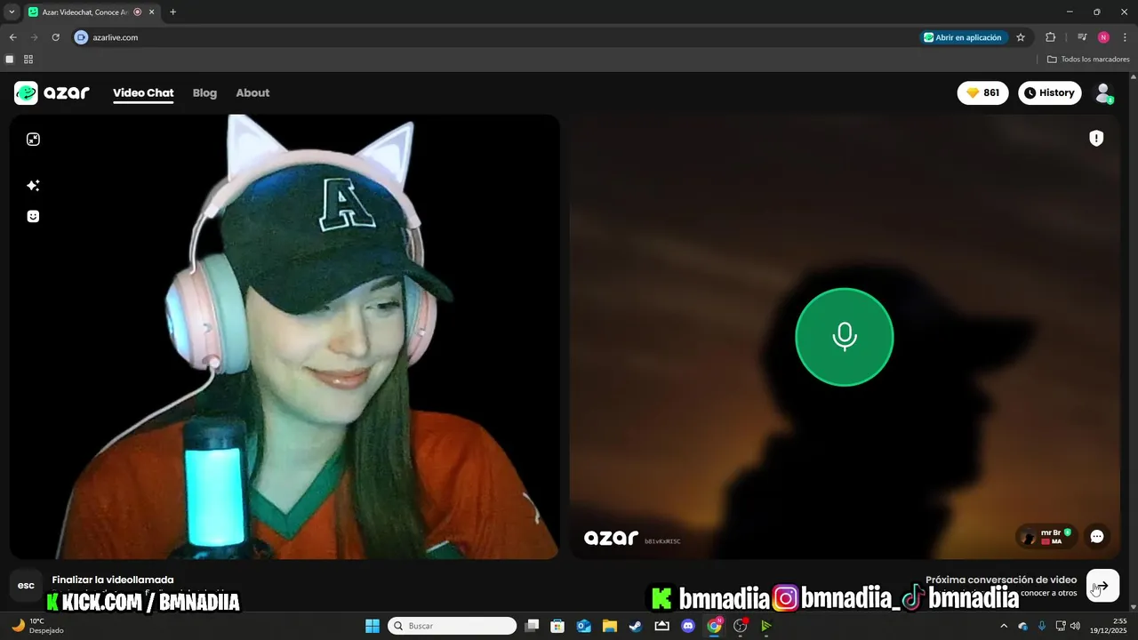Open a new browser tab

(172, 12)
